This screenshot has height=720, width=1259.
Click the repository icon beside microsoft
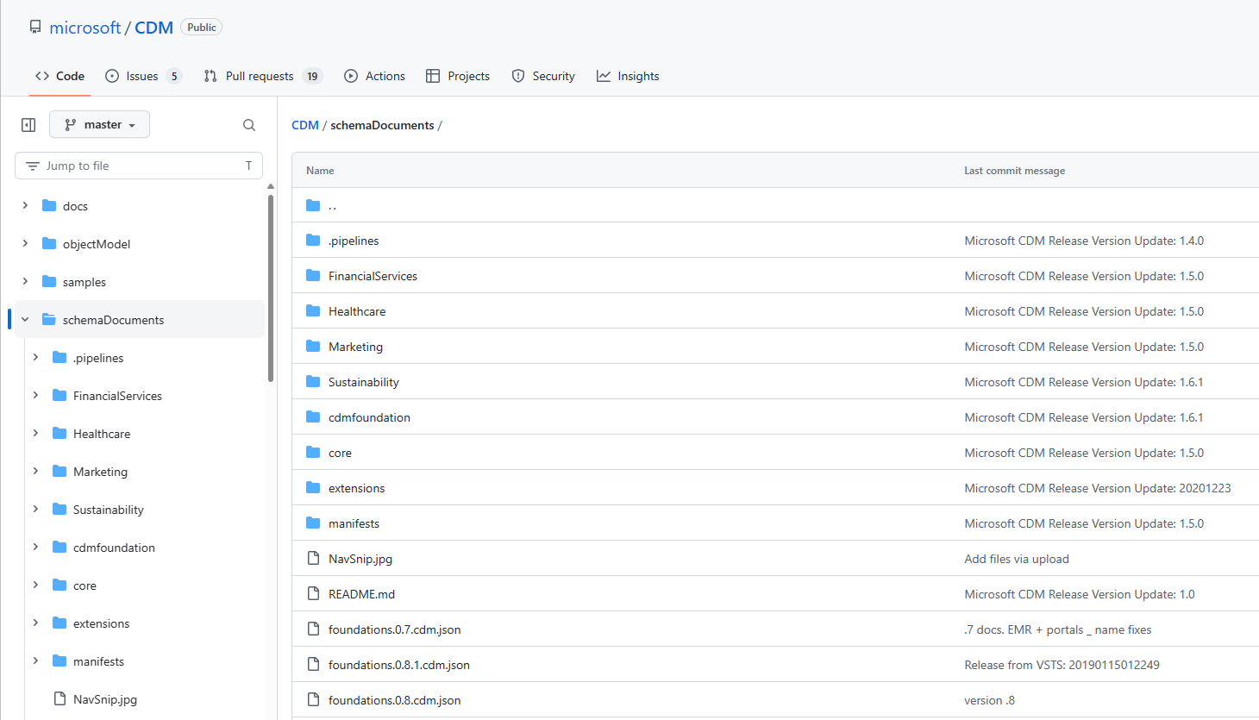coord(35,28)
